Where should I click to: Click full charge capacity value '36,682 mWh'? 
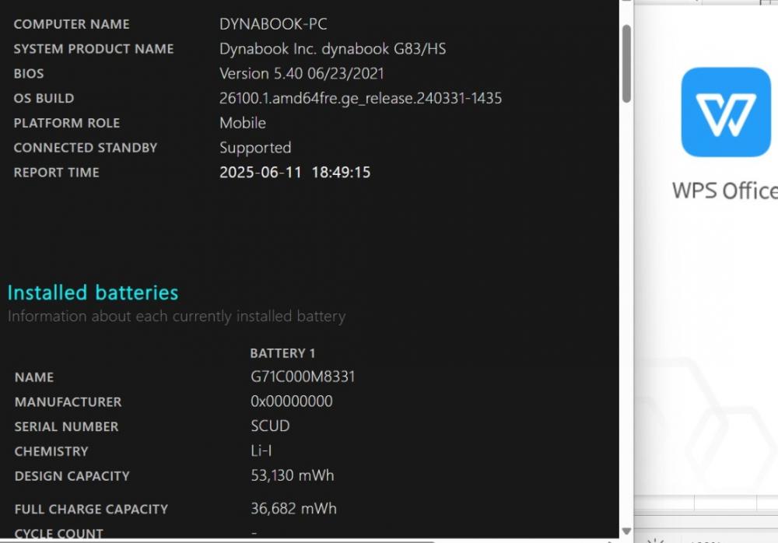(x=294, y=509)
